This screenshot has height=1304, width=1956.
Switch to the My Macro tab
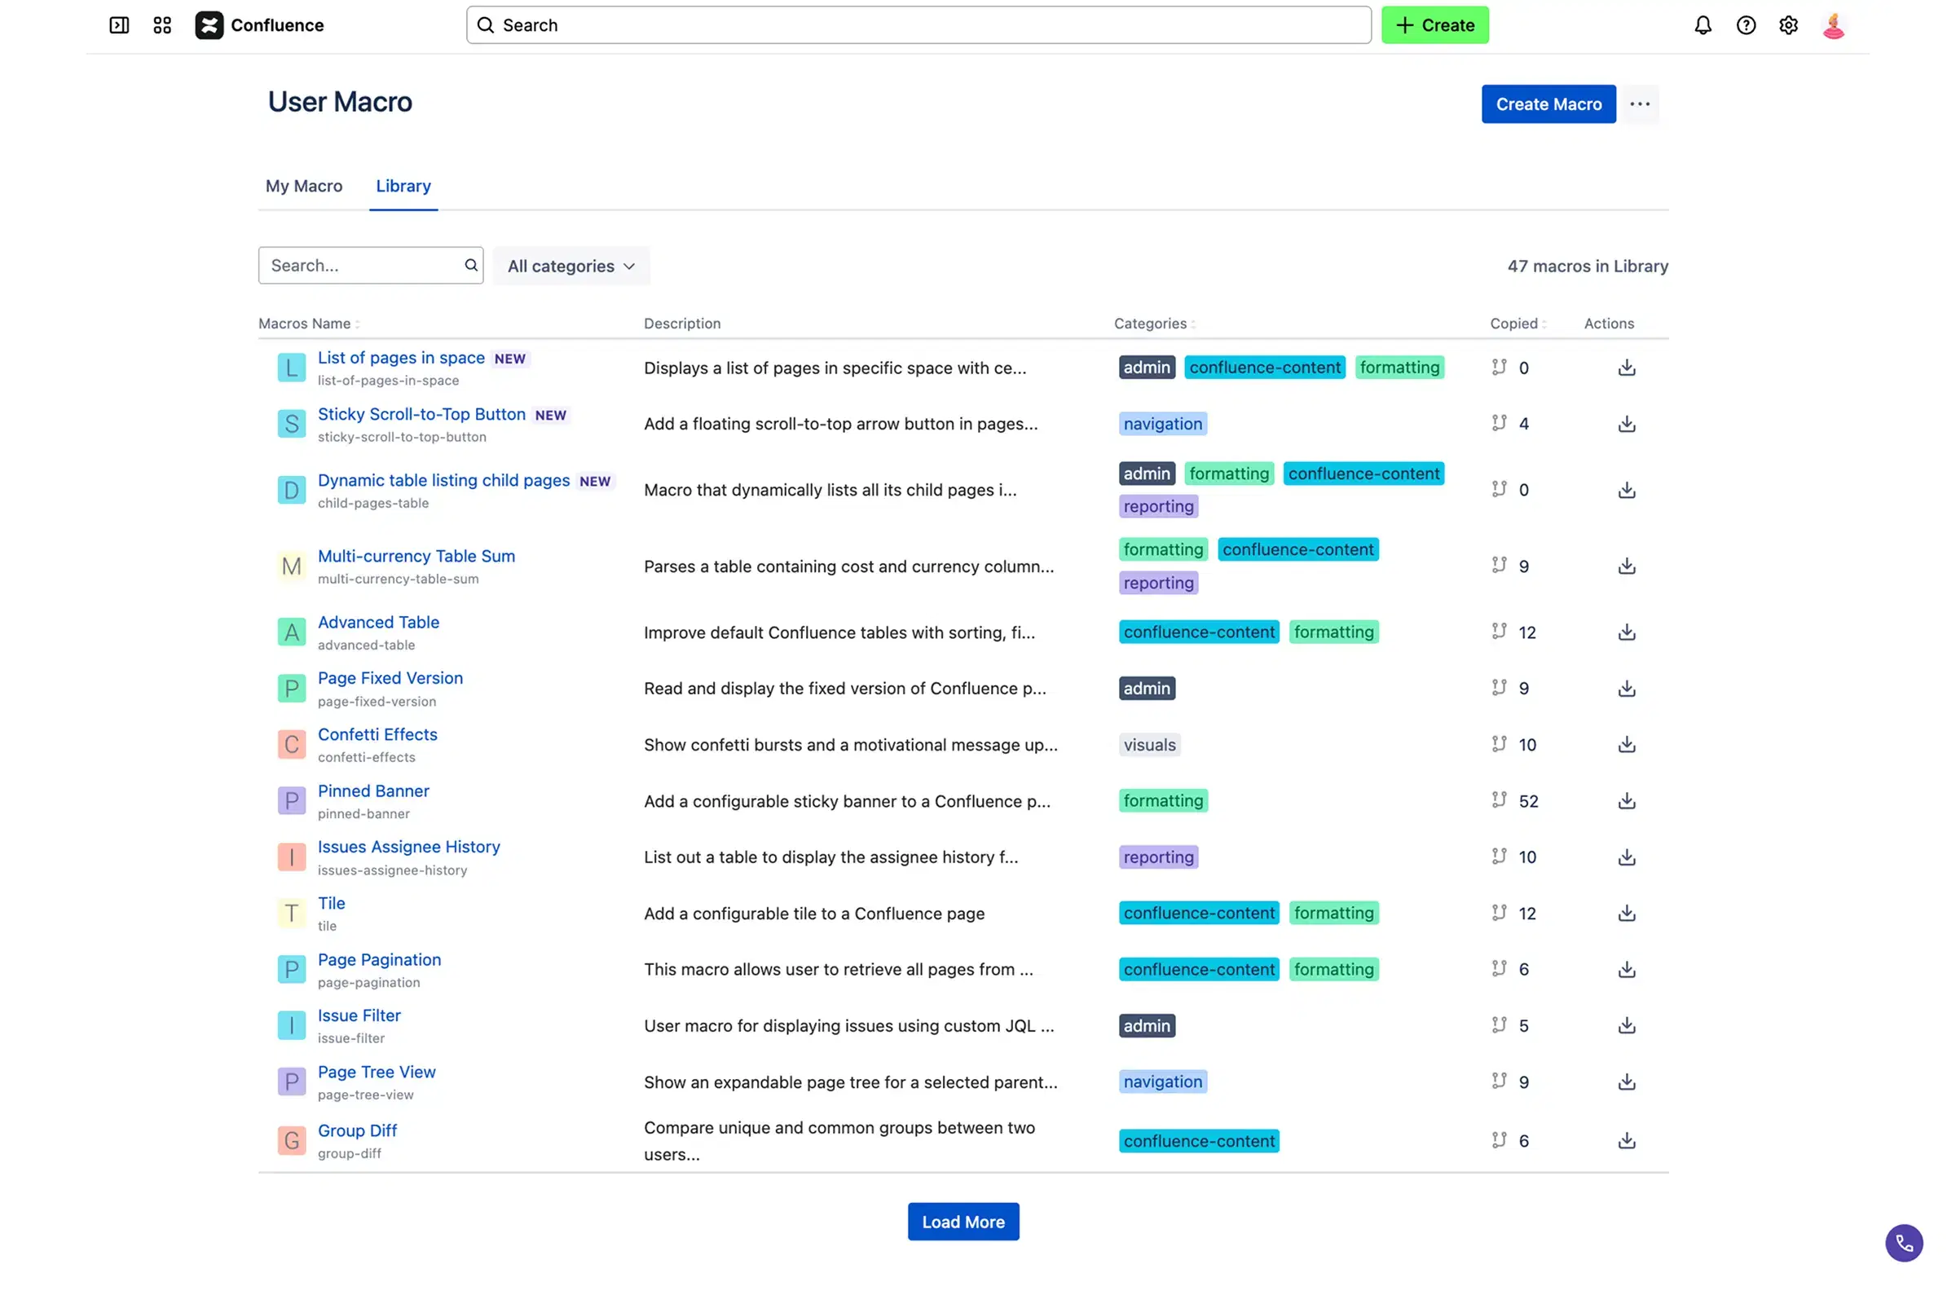click(304, 187)
